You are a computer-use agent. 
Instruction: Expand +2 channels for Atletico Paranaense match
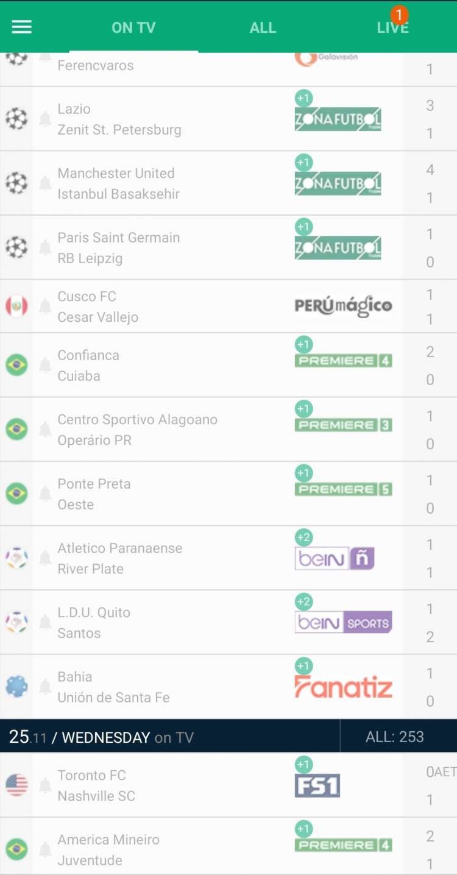tap(303, 537)
